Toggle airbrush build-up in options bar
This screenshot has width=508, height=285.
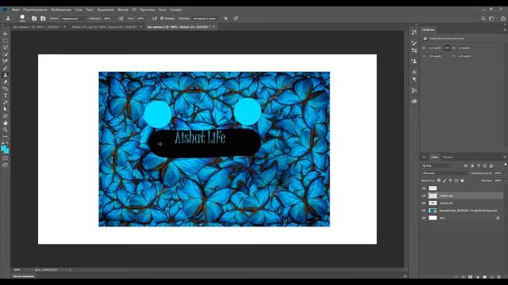pyautogui.click(x=155, y=18)
